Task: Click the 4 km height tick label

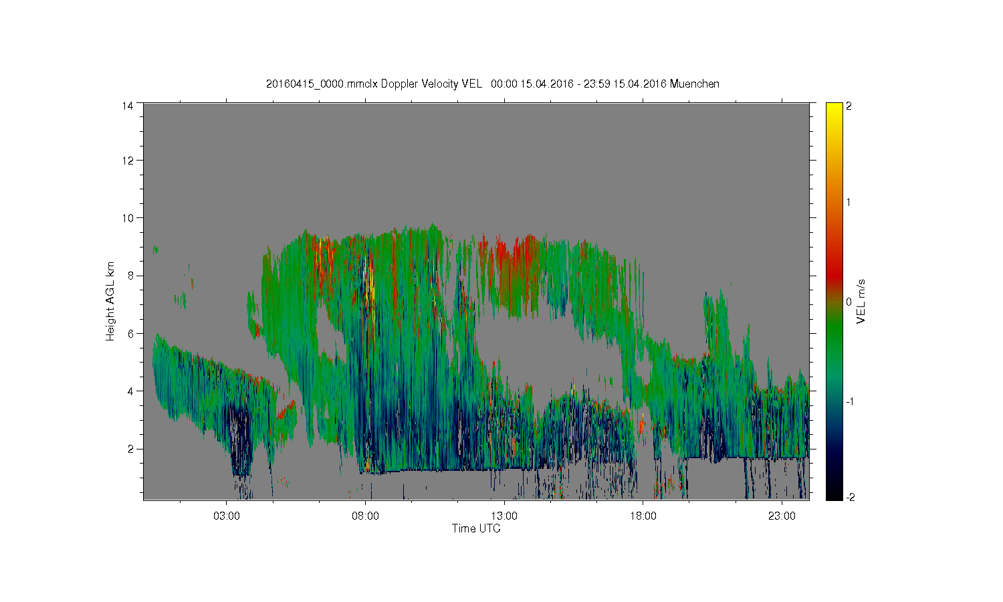Action: [x=131, y=391]
